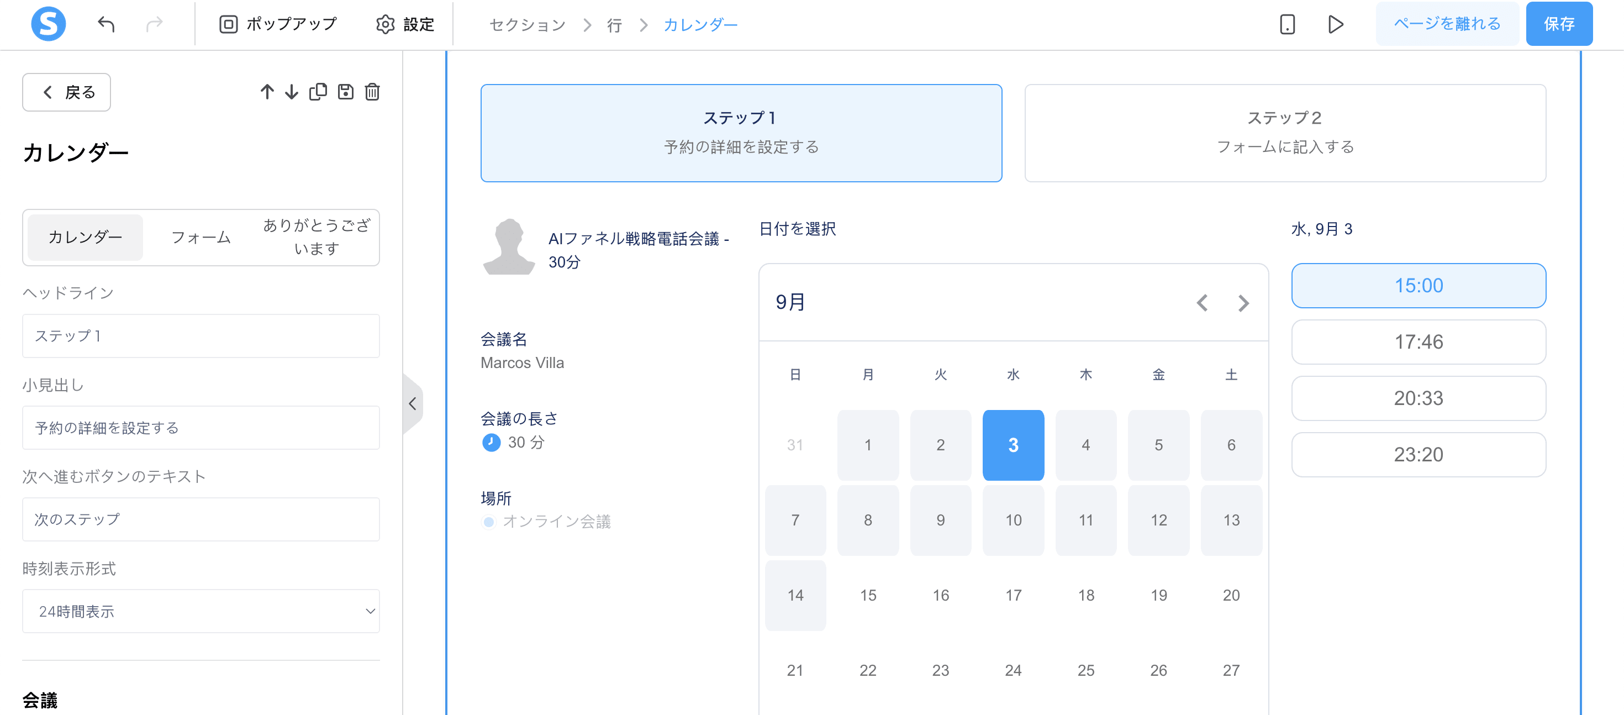Screen dimensions: 1624x715
Task: Duplicate the calendar element with the copy icon
Action: click(x=318, y=92)
